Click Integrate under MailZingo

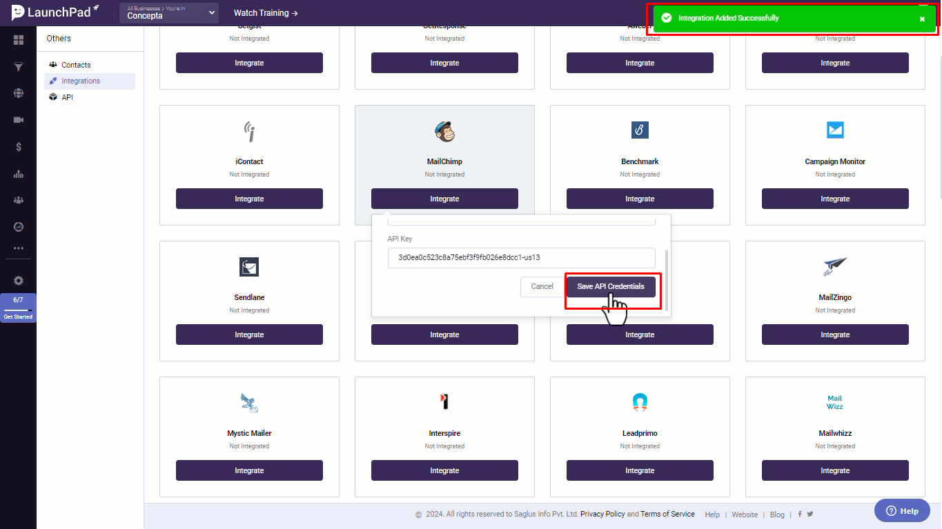[835, 335]
